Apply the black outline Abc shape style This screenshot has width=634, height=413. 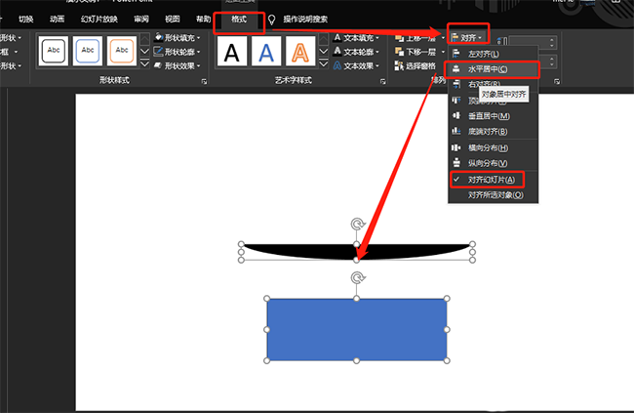pyautogui.click(x=54, y=51)
